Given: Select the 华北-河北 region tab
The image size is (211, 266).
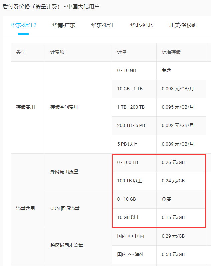Looking at the screenshot, I should [x=142, y=25].
